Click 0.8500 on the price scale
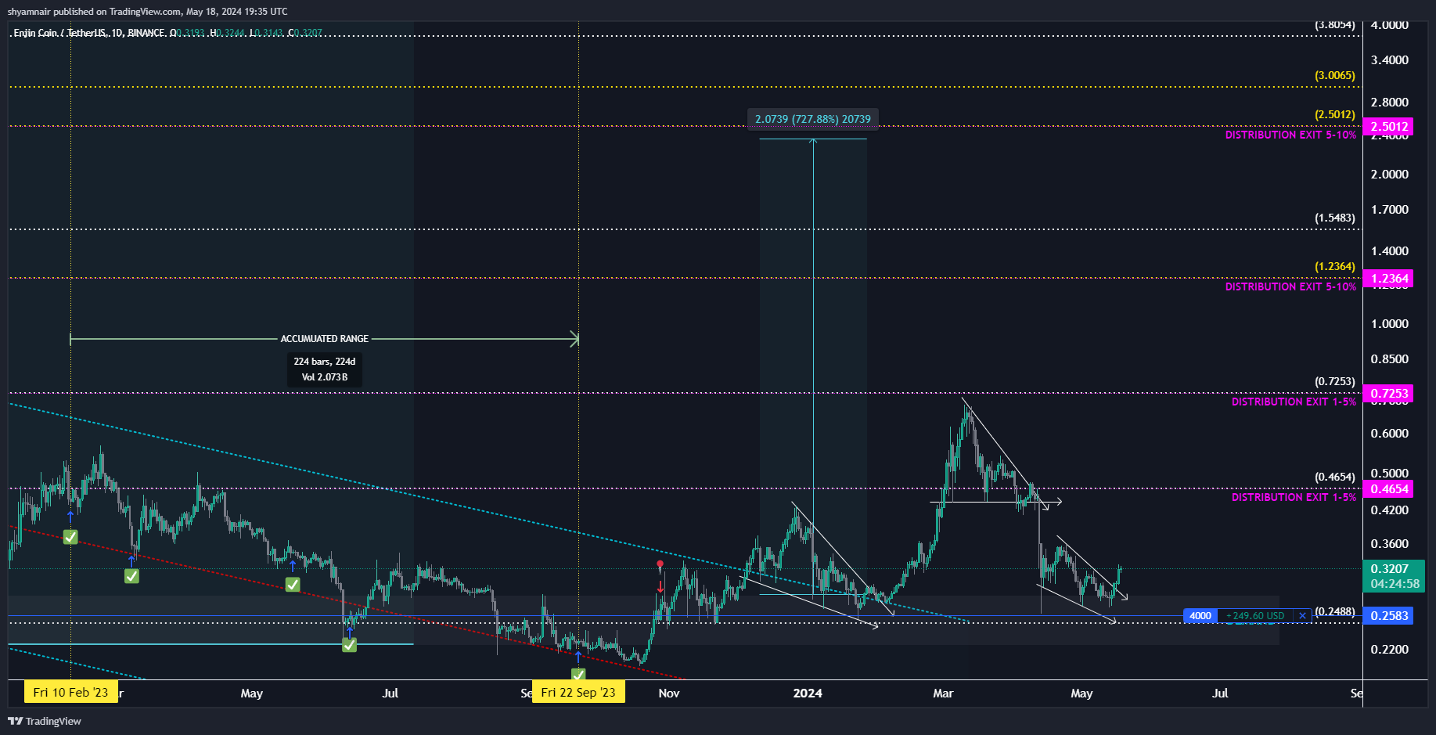Image resolution: width=1436 pixels, height=735 pixels. pyautogui.click(x=1389, y=359)
